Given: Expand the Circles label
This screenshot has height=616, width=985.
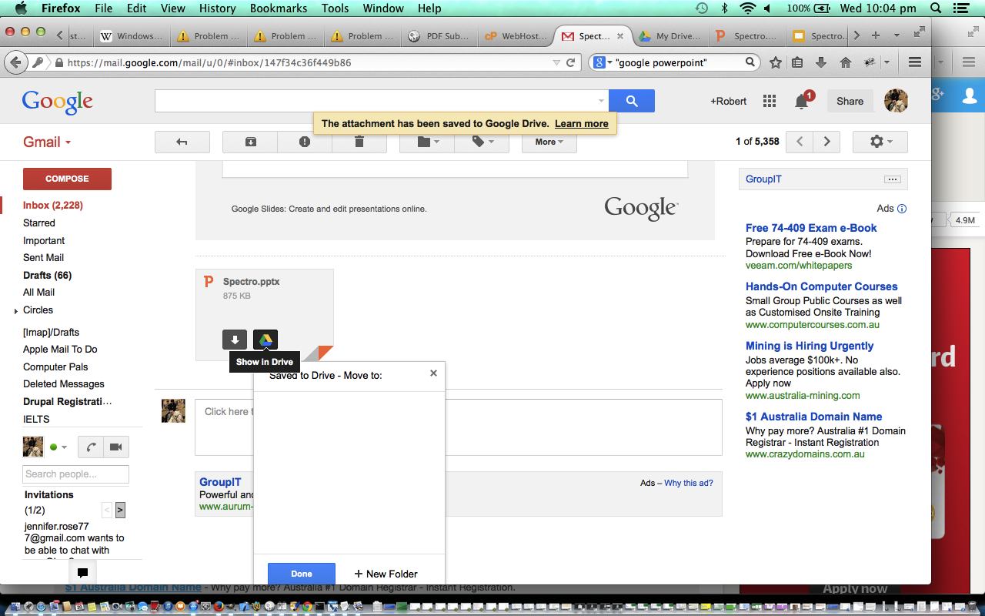Looking at the screenshot, I should pos(16,311).
